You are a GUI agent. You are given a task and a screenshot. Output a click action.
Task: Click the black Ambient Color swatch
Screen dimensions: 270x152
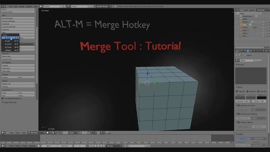tap(262, 98)
